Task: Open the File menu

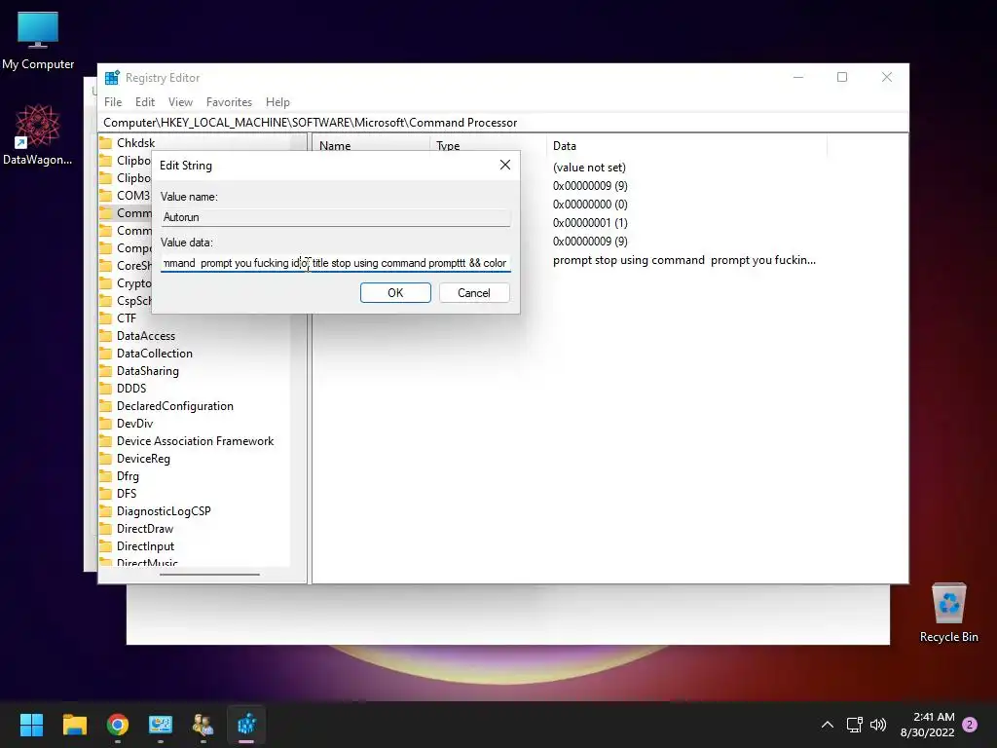Action: click(x=113, y=101)
